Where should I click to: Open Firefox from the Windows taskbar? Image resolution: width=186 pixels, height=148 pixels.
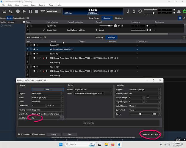[113, 144]
